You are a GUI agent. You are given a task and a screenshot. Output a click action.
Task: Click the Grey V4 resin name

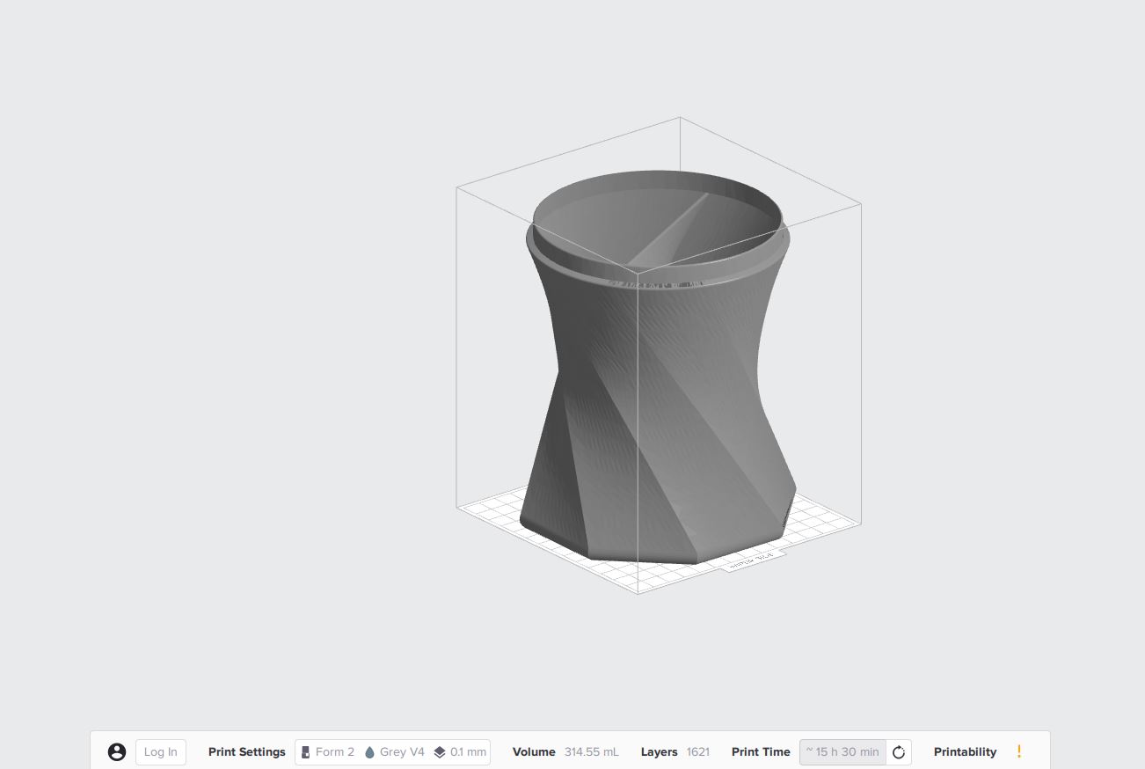pyautogui.click(x=402, y=752)
